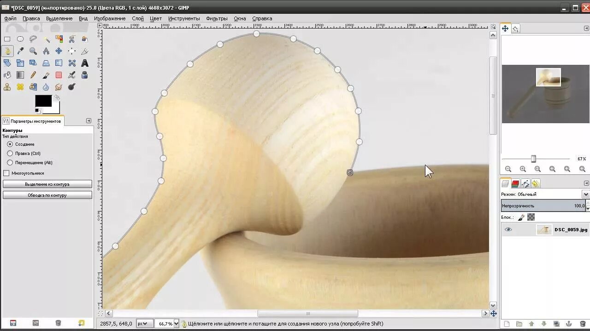This screenshot has height=331, width=590.
Task: Select the Bucket Fill tool
Action: 7,75
